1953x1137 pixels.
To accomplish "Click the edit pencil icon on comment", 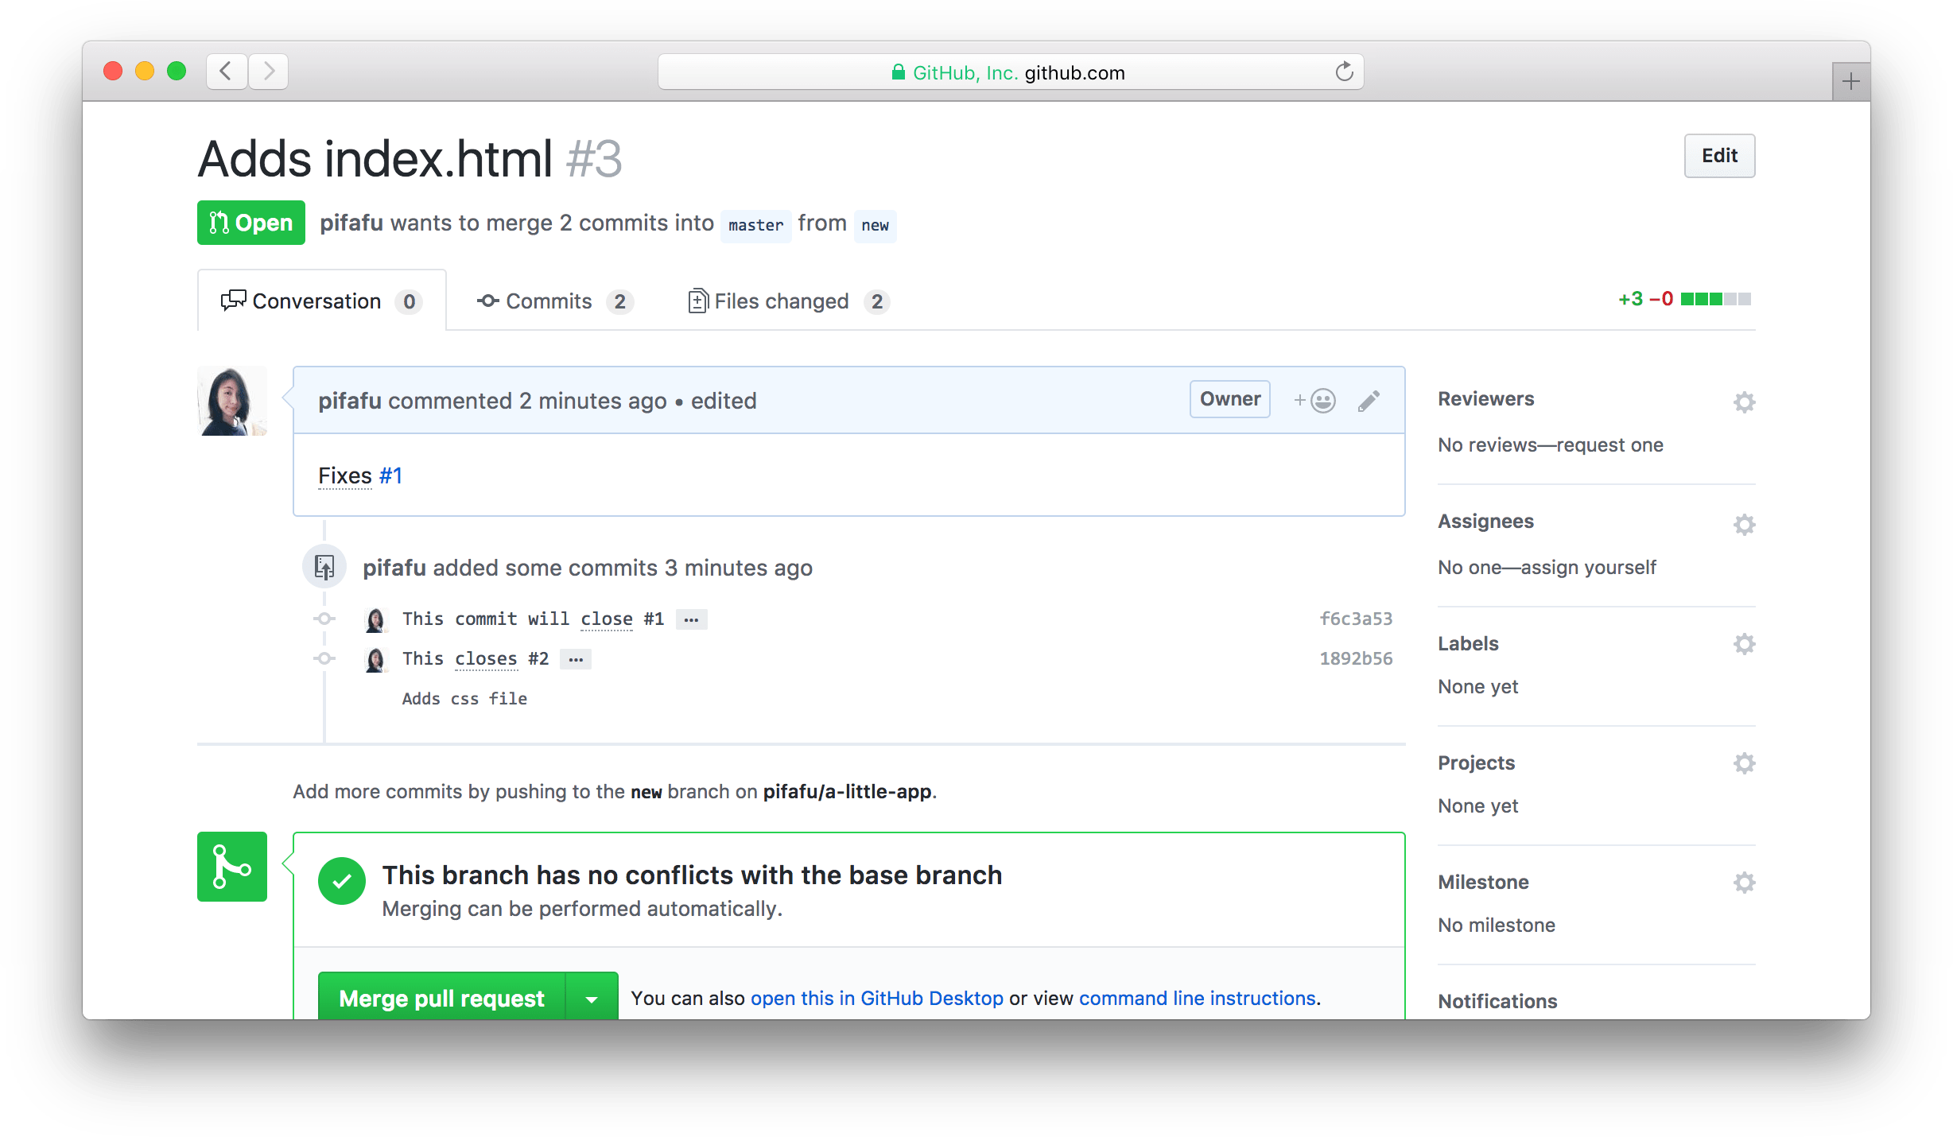I will point(1369,399).
